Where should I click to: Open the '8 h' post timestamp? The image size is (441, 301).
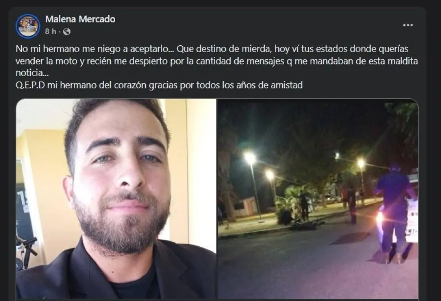(x=50, y=32)
